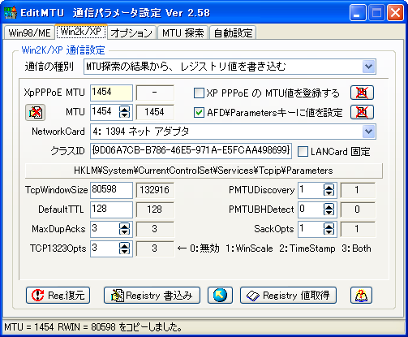Click the EditMTU app icon in title bar
The image size is (408, 337).
[11, 12]
